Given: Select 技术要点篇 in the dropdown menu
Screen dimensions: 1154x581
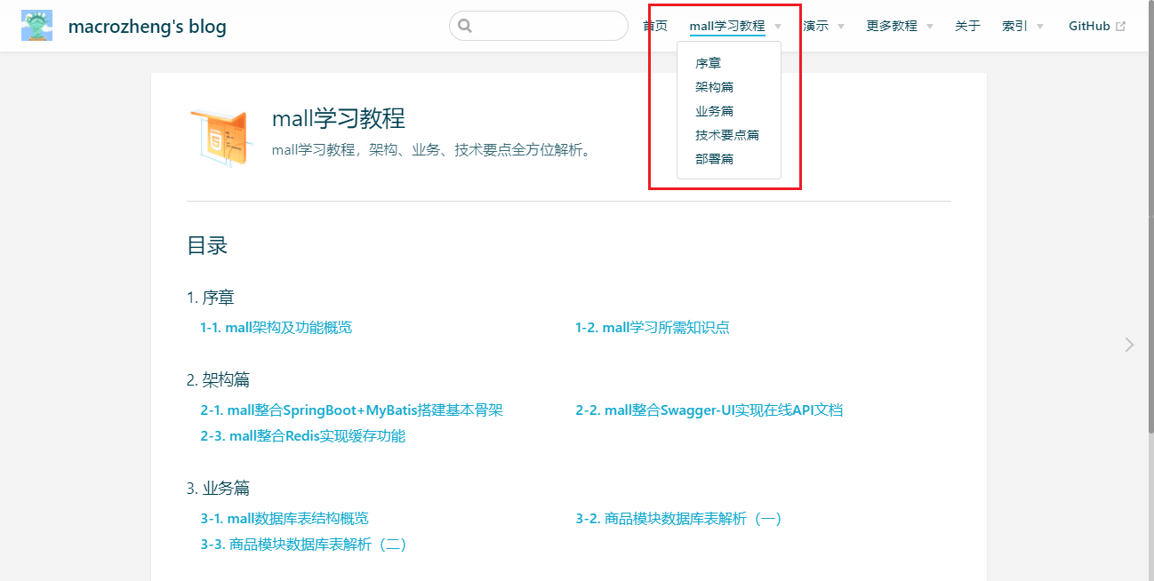Looking at the screenshot, I should point(727,135).
